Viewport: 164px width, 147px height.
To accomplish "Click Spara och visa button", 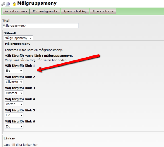I will 103,11.
